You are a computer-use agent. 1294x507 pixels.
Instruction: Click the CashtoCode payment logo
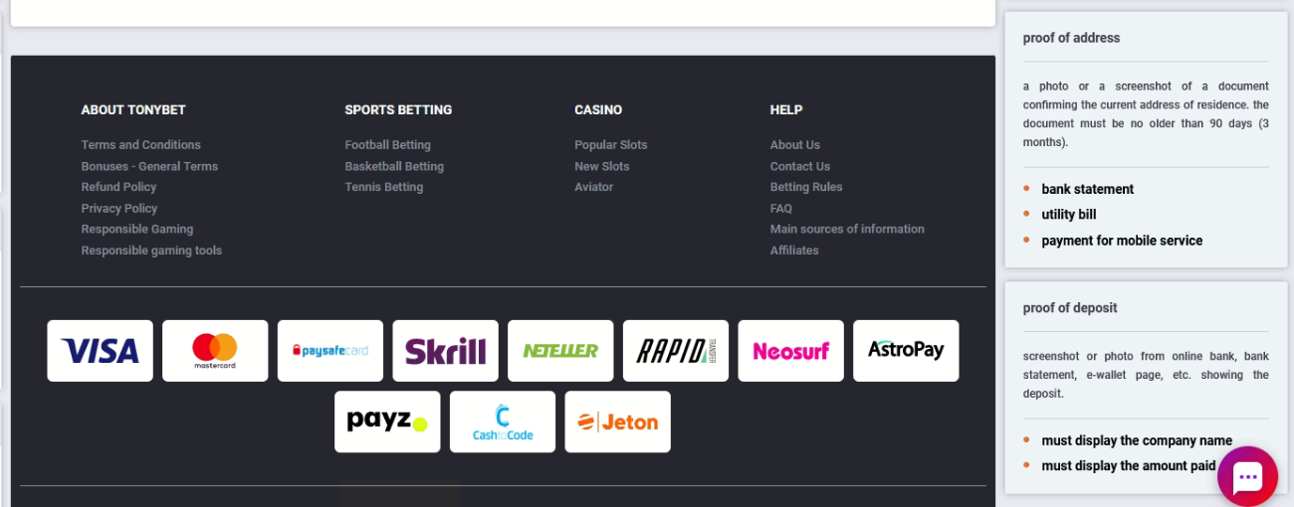(x=503, y=422)
